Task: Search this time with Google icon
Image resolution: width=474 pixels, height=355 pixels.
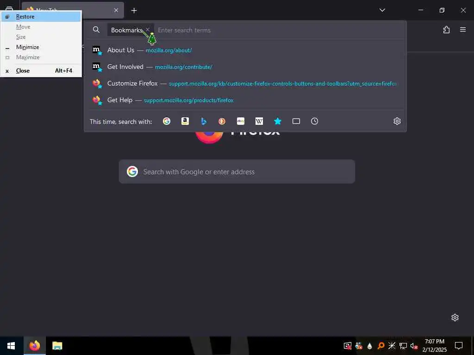Action: (x=167, y=121)
